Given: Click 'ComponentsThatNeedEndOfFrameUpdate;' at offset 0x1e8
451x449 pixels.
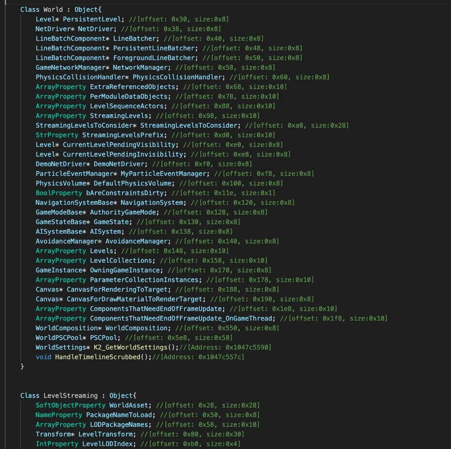Looking at the screenshot, I should coord(157,309).
